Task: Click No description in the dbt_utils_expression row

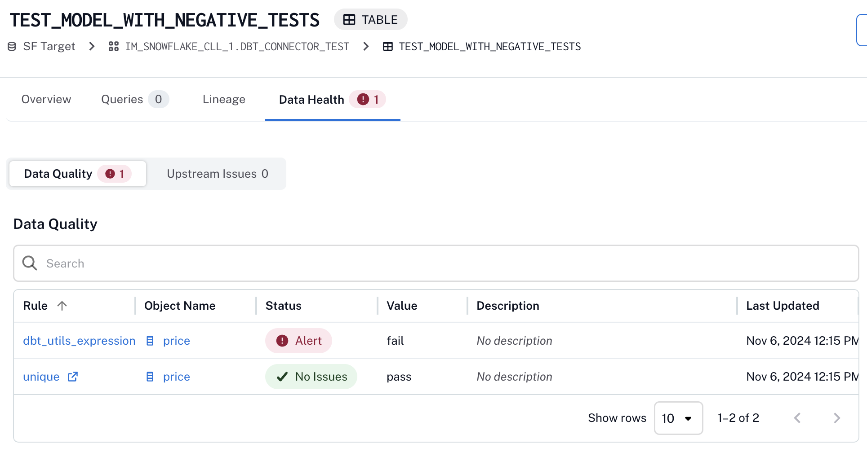Action: tap(514, 341)
